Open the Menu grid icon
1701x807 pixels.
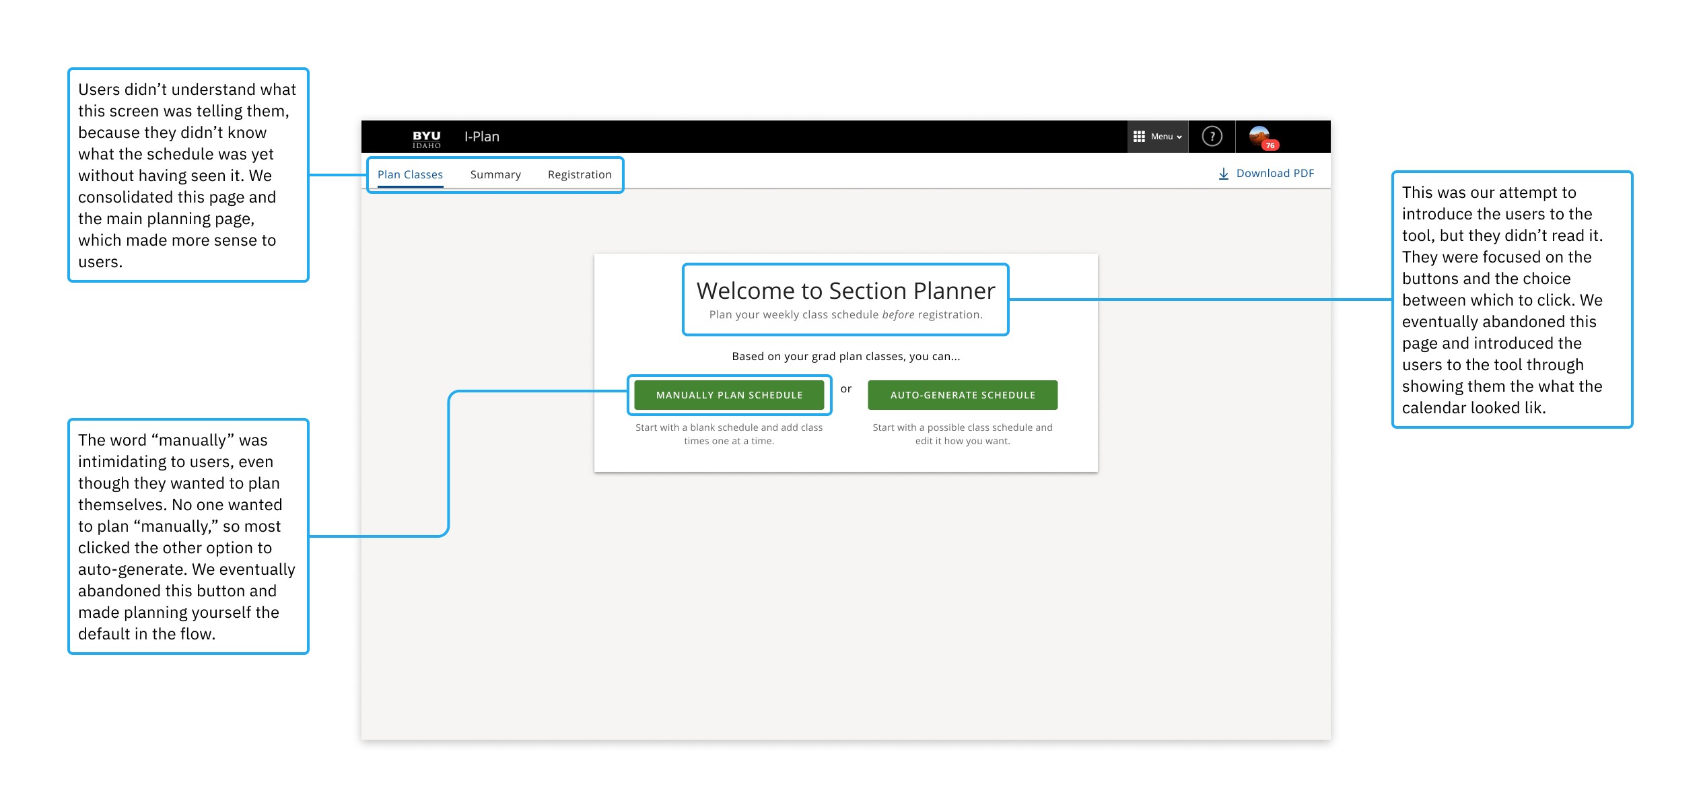coord(1139,137)
